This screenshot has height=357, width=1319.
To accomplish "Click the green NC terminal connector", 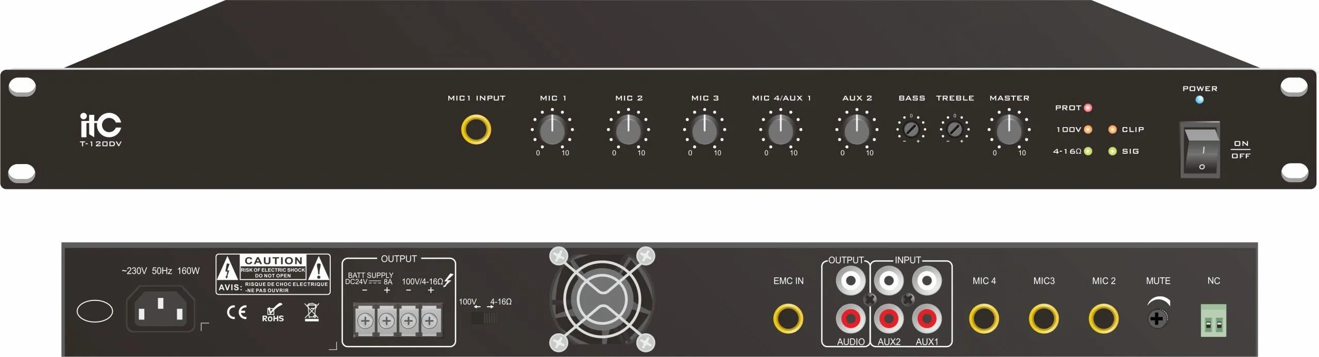I will 1213,320.
